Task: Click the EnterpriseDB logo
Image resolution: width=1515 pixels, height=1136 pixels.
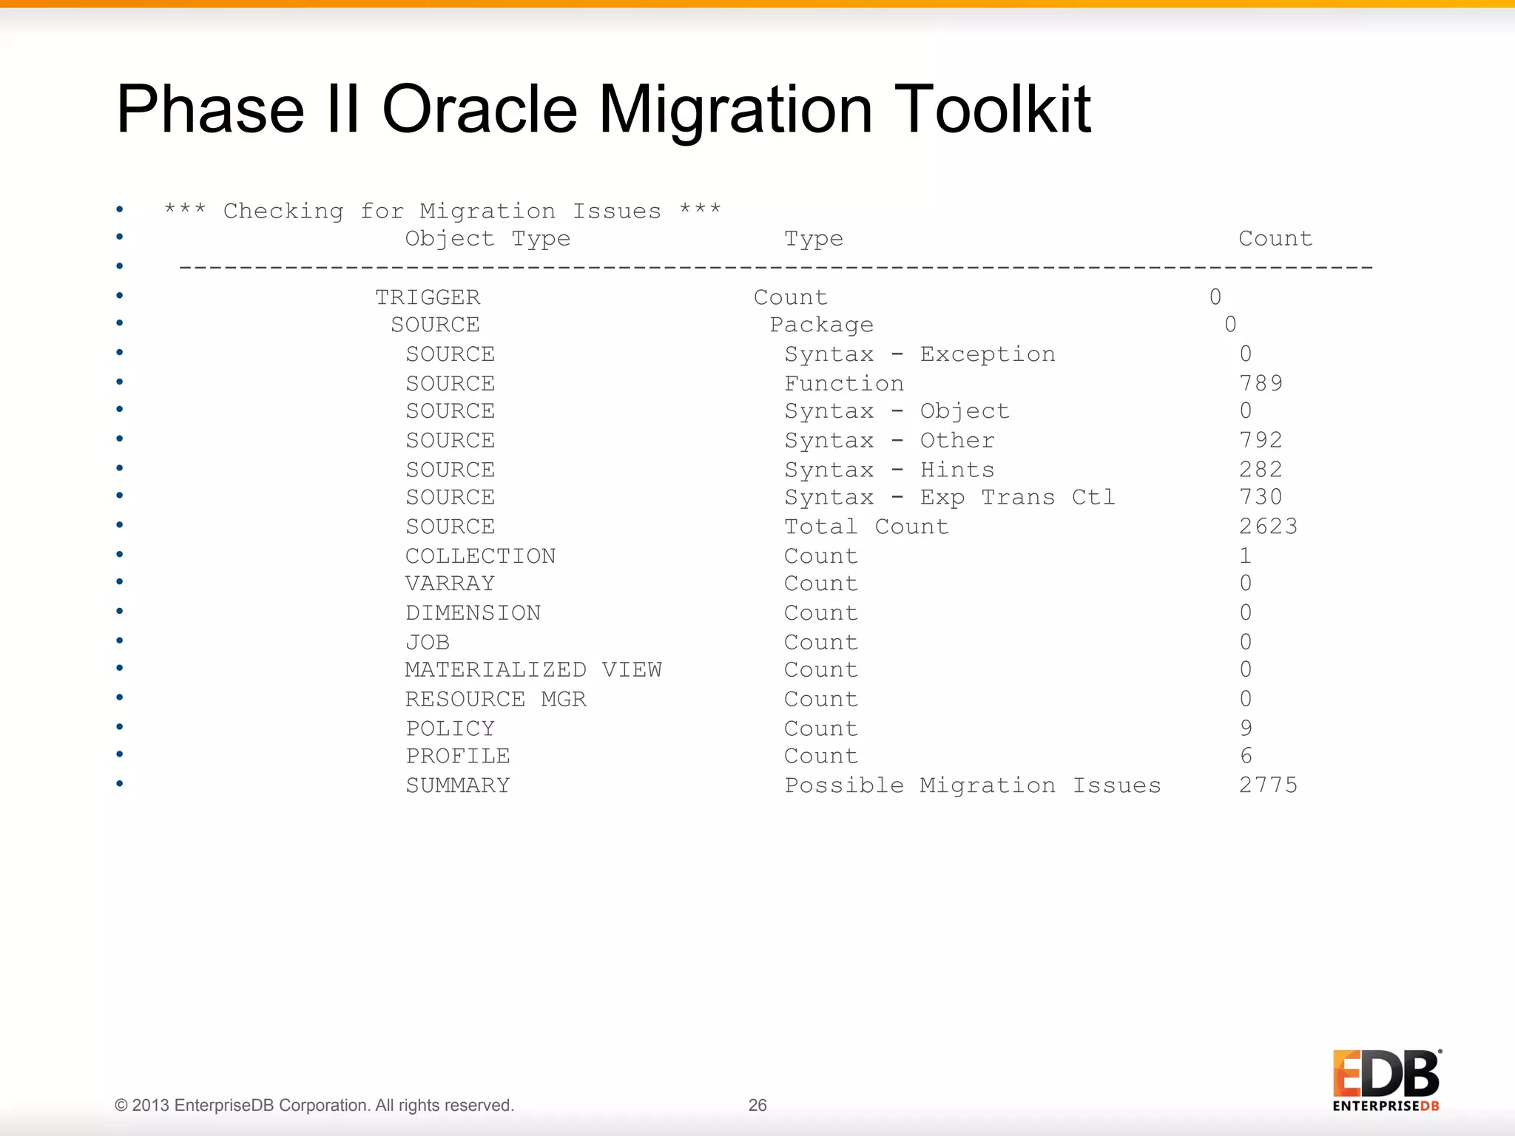Action: 1387,1081
